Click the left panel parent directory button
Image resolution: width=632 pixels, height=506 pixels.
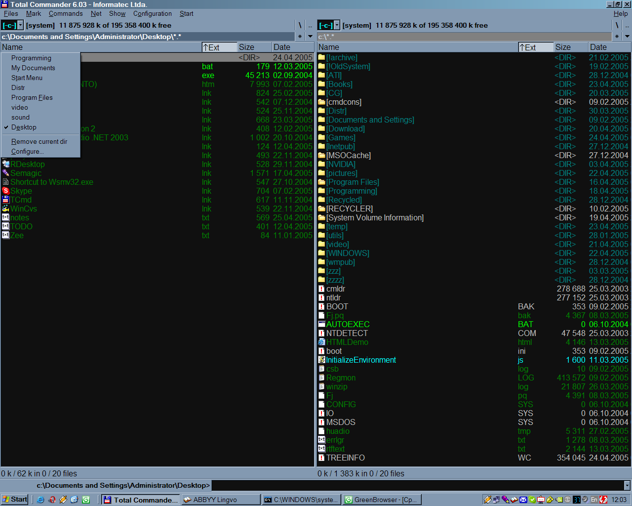[x=310, y=25]
